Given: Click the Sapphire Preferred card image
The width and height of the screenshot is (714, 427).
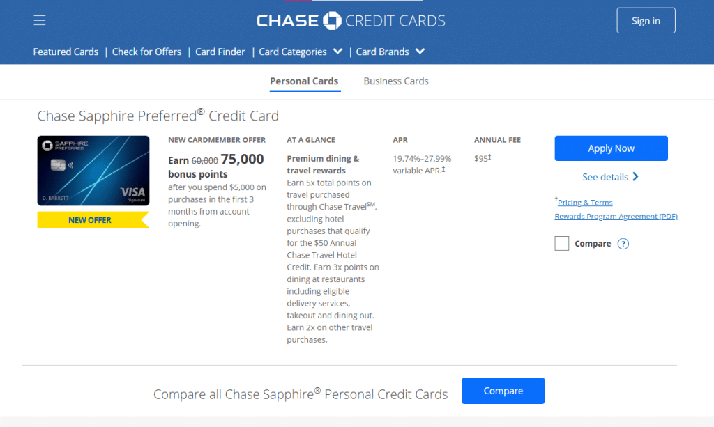Looking at the screenshot, I should point(93,171).
